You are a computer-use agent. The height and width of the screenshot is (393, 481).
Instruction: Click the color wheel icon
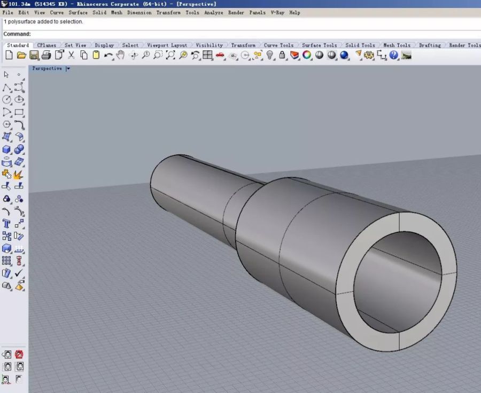point(307,55)
